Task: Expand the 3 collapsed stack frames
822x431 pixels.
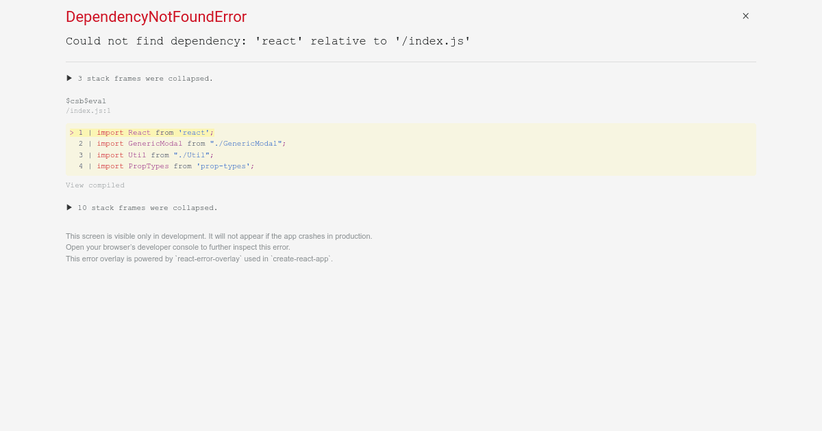Action: 140,79
